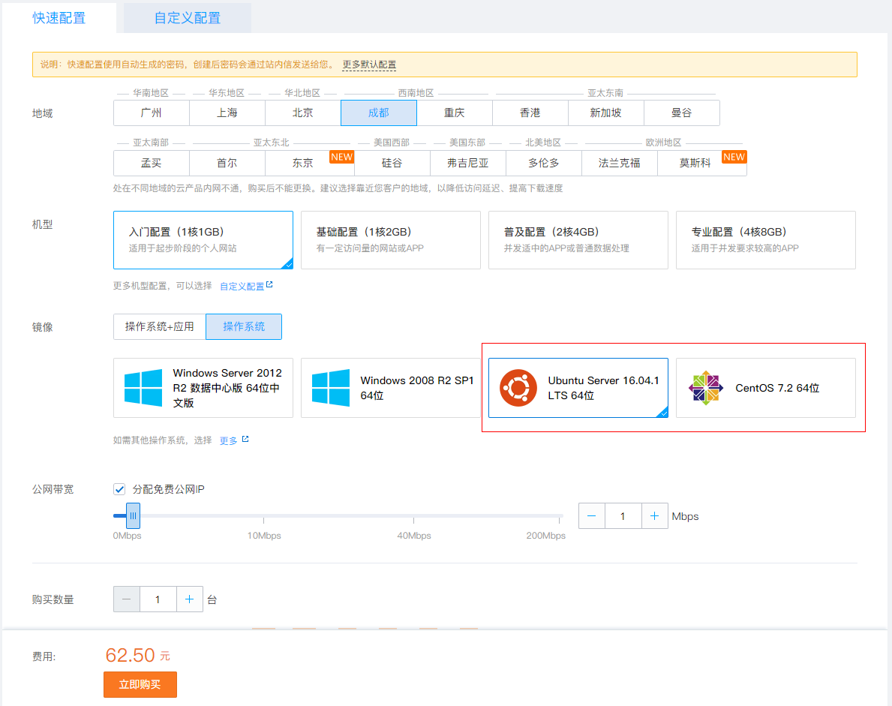
Task: Click 立即购买 button
Action: tap(140, 684)
